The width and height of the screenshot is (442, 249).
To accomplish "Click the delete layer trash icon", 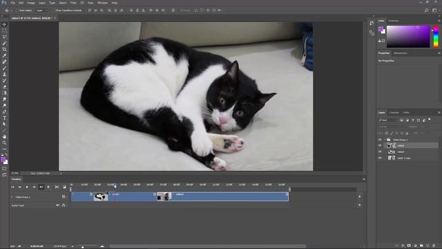I will (x=434, y=246).
